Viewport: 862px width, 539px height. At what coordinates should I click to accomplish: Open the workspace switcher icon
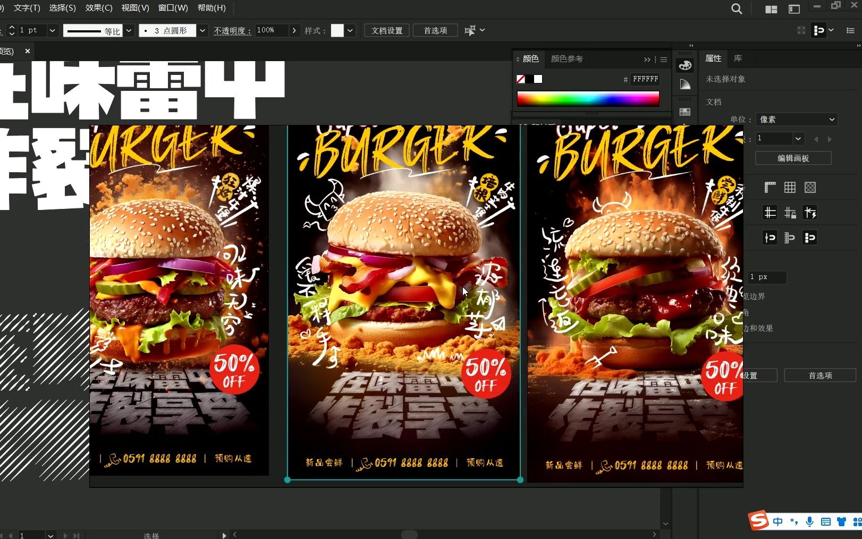[794, 9]
